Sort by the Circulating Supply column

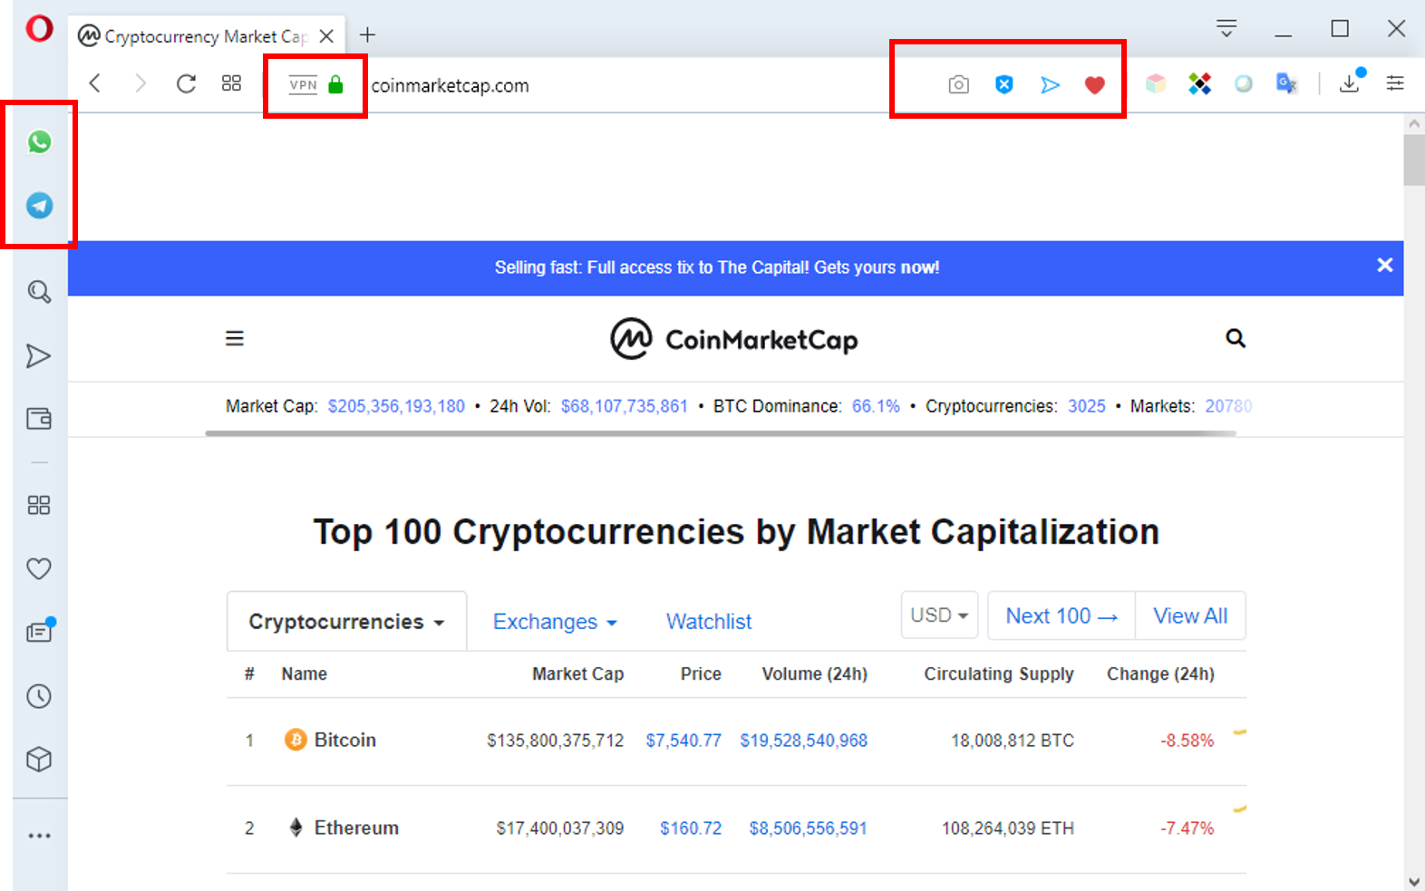point(999,673)
